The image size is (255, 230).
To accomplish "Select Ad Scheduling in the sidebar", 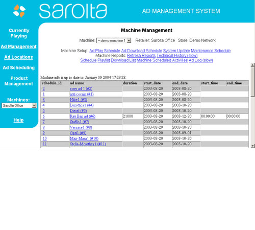I will pyautogui.click(x=19, y=67).
